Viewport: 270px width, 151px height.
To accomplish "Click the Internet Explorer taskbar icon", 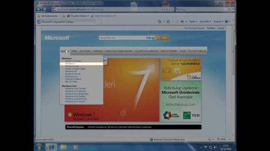I will 51,147.
